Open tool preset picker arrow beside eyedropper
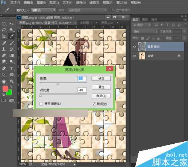188x167 pixels. (12, 10)
